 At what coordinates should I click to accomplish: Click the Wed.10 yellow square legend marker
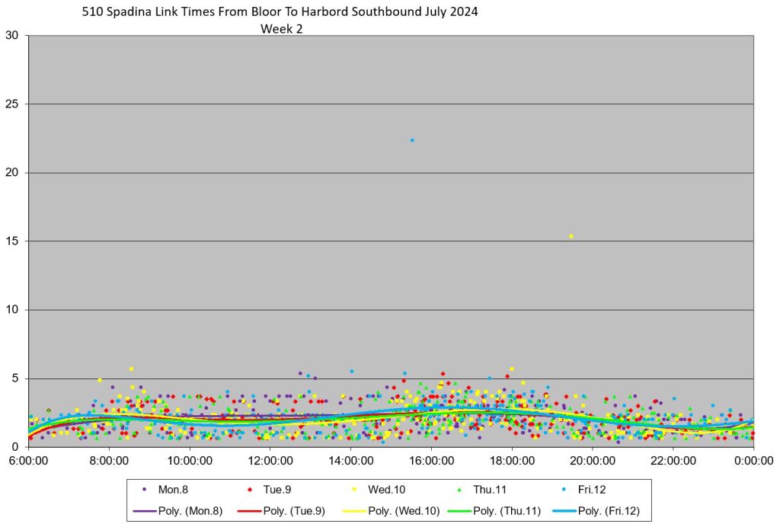coord(355,489)
